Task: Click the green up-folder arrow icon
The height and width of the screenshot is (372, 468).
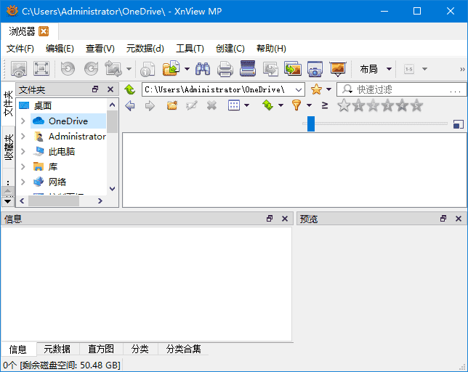Action: (x=130, y=89)
